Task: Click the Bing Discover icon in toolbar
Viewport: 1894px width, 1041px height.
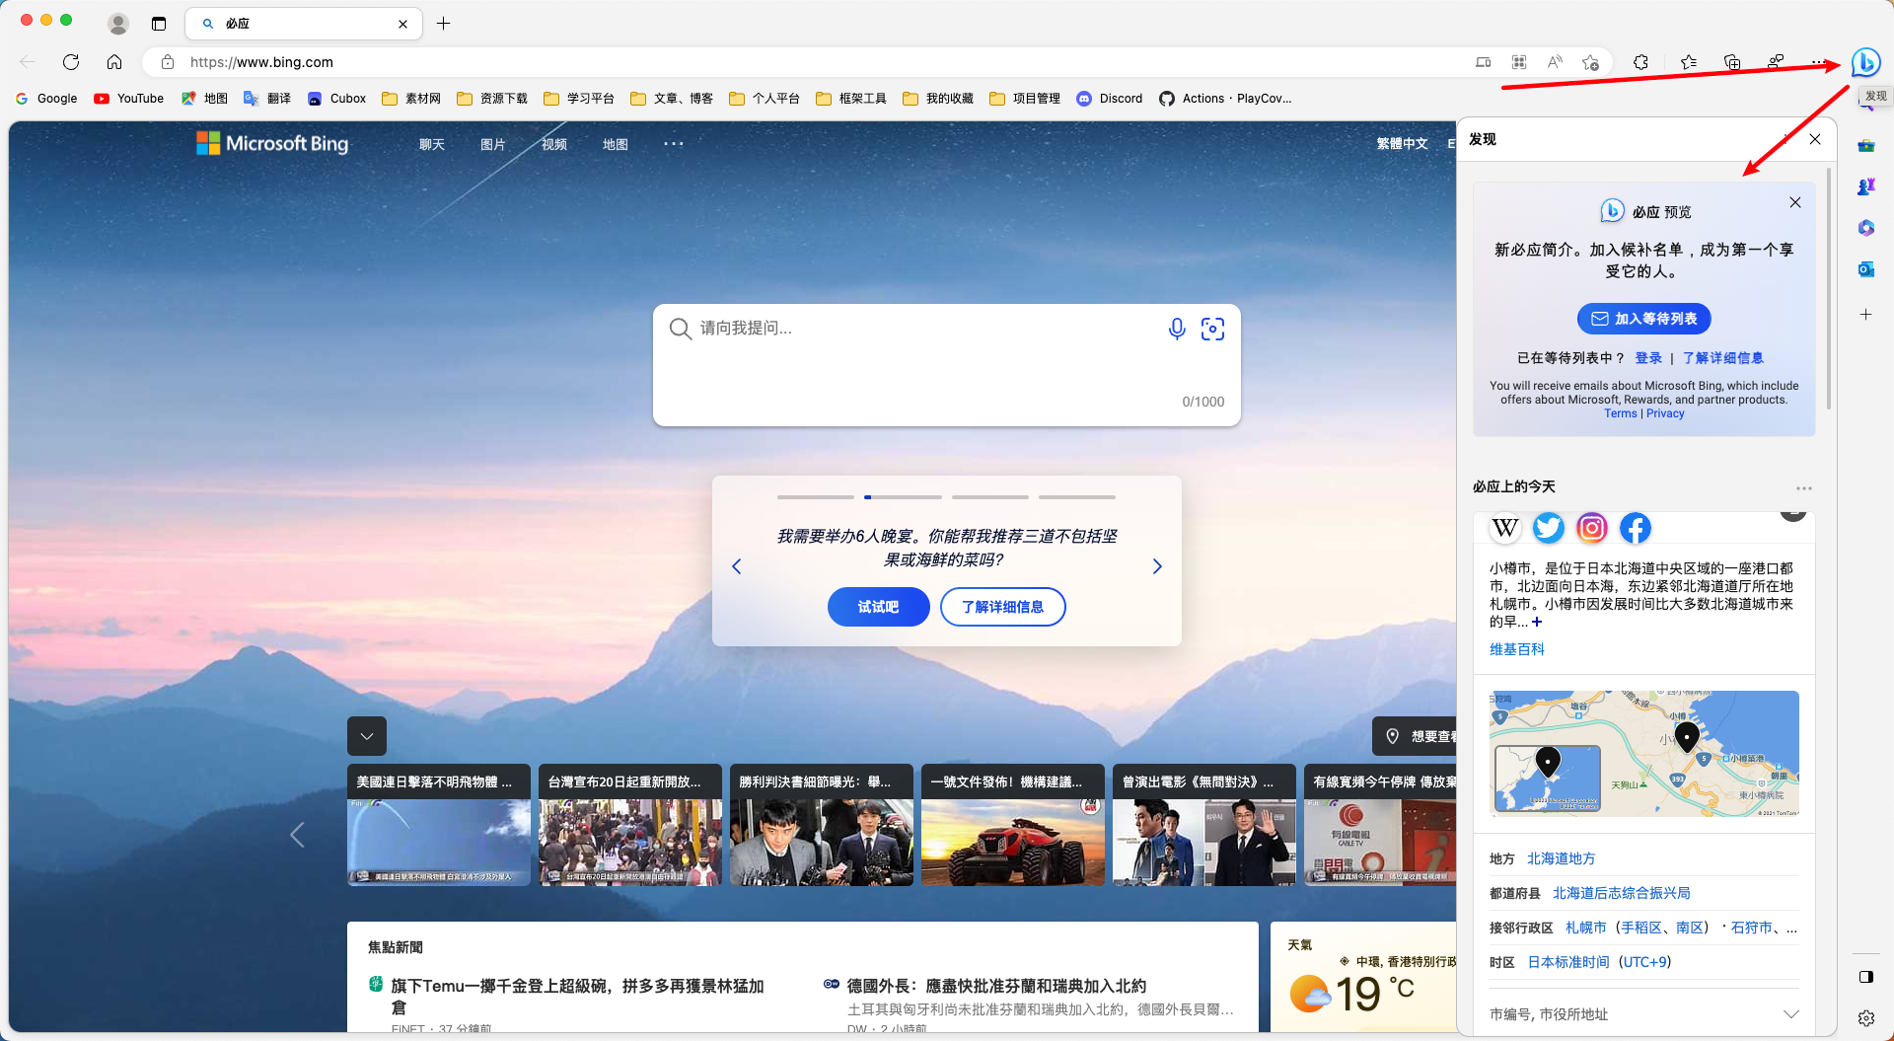Action: point(1864,62)
